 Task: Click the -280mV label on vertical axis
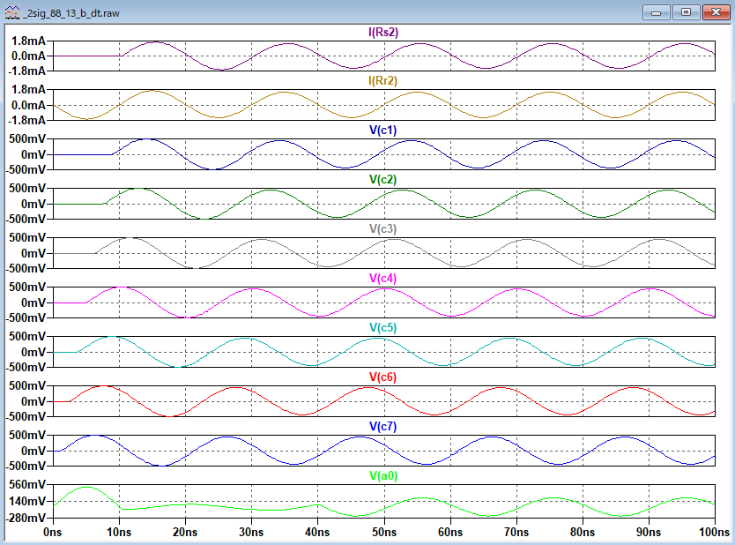click(x=26, y=517)
